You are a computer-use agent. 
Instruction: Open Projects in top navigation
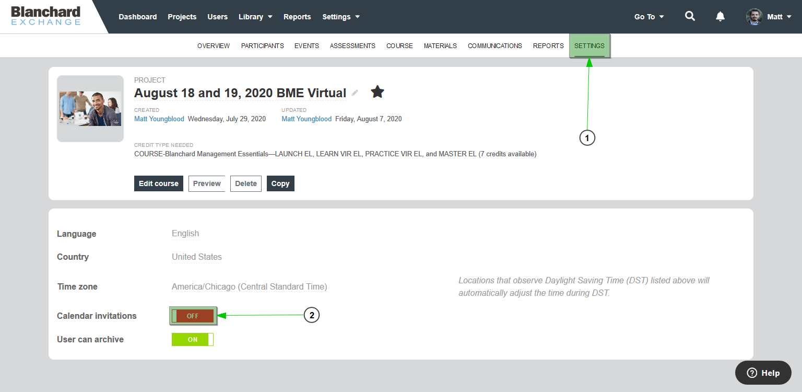(182, 17)
